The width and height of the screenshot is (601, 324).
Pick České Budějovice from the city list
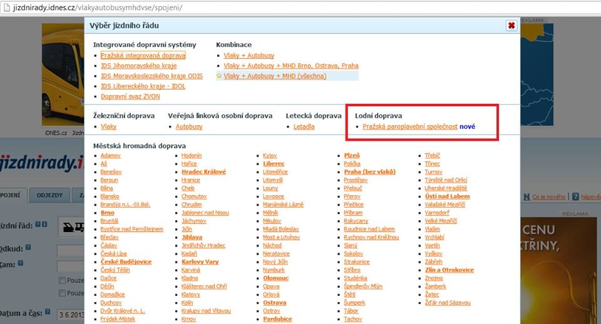[126, 261]
